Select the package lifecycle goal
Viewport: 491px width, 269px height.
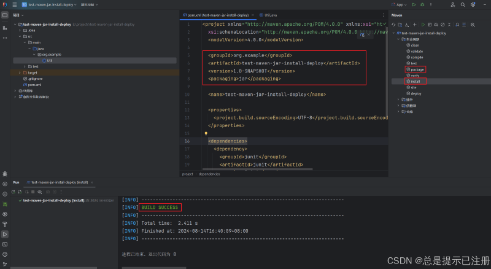click(x=416, y=69)
